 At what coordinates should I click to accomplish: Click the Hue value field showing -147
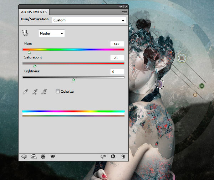[117, 44]
